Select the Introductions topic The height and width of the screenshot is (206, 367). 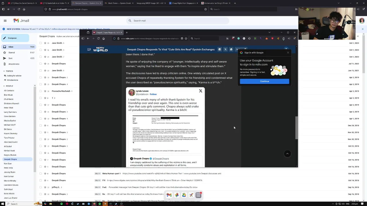(x=12, y=80)
